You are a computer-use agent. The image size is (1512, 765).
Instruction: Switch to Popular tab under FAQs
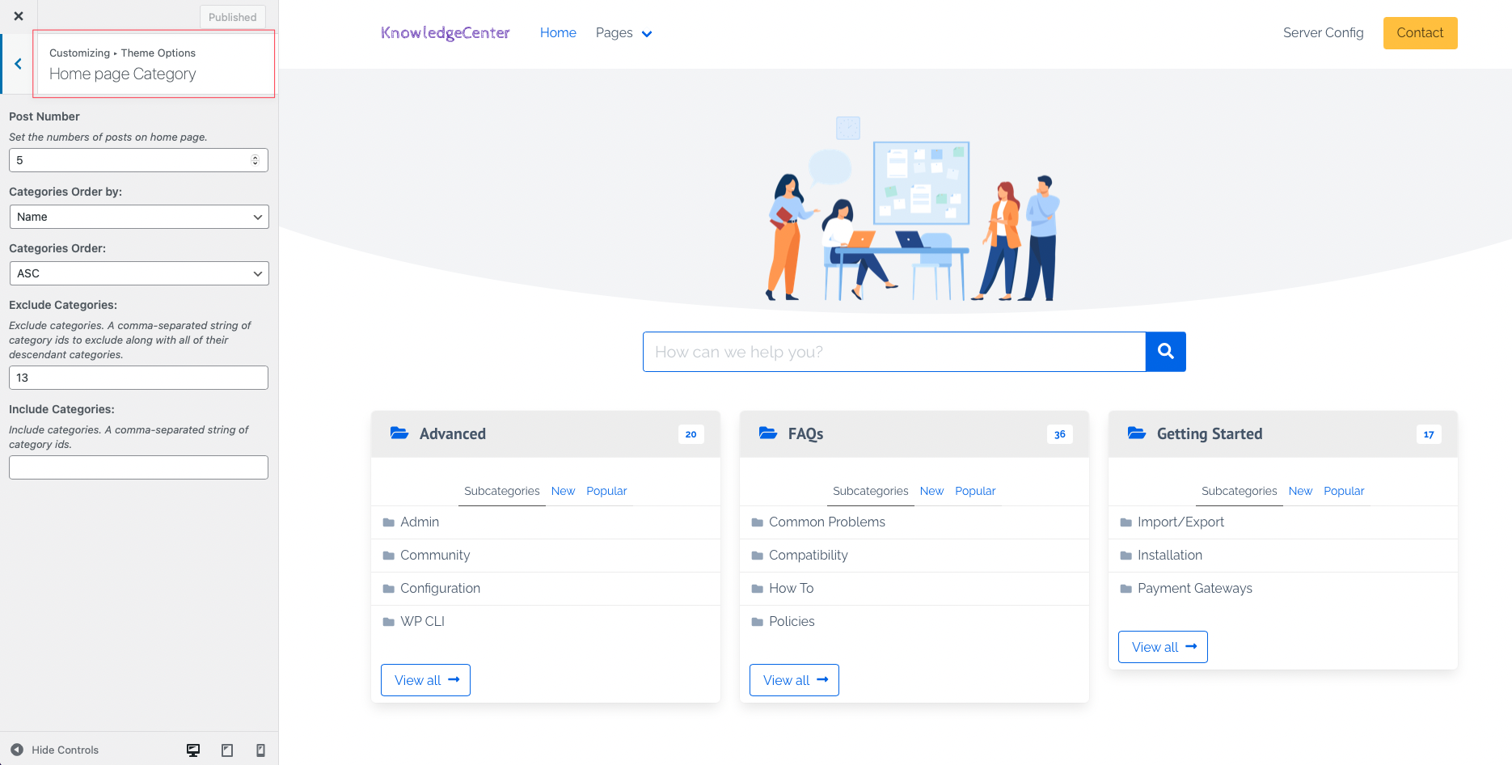[975, 491]
